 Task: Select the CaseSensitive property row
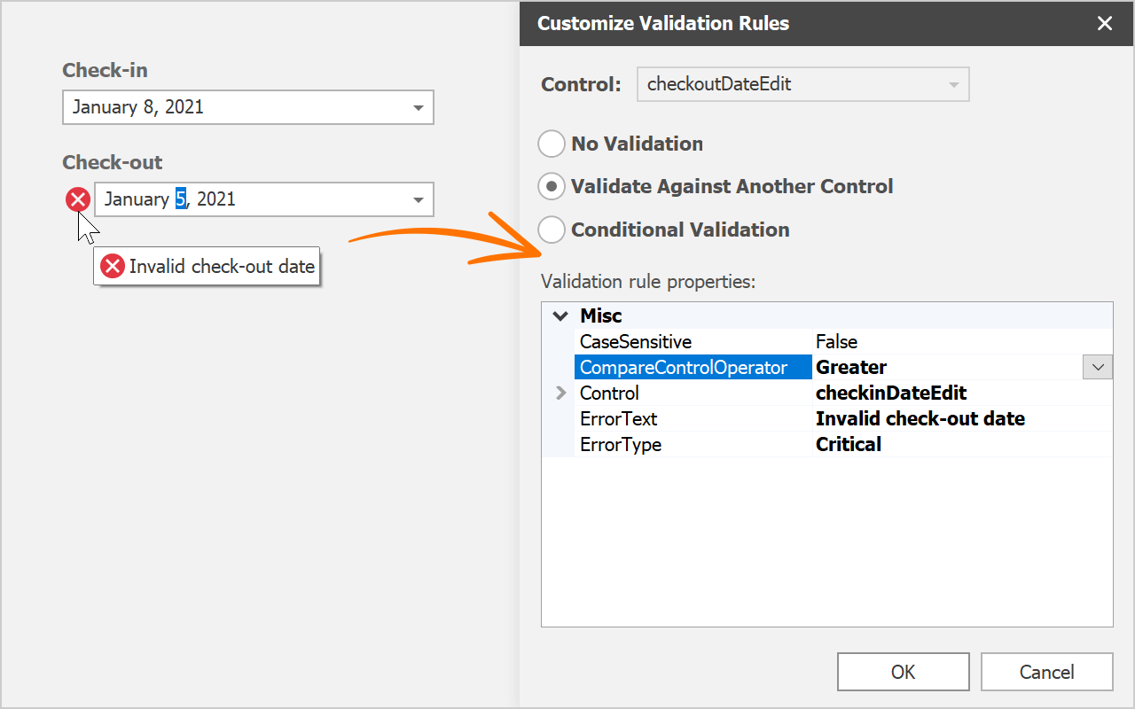click(635, 342)
